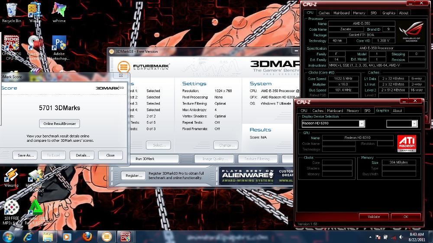Viewport: 433px width, 243px height.
Task: Click the Select button under tests
Action: 159,145
